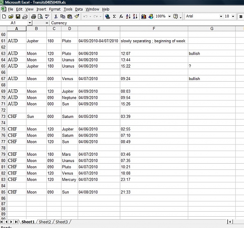
Task: Select row 73 header
Action: click(4, 116)
